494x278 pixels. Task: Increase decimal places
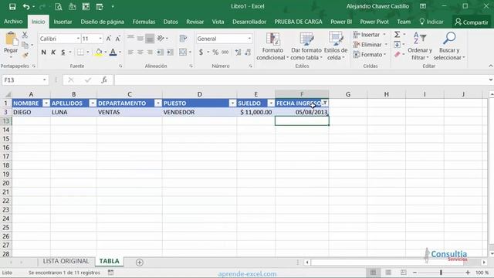pyautogui.click(x=239, y=53)
